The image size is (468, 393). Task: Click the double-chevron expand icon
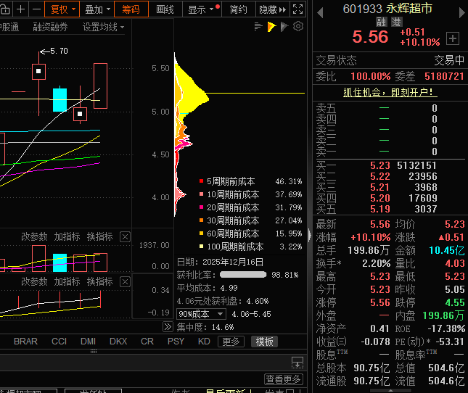(168, 327)
